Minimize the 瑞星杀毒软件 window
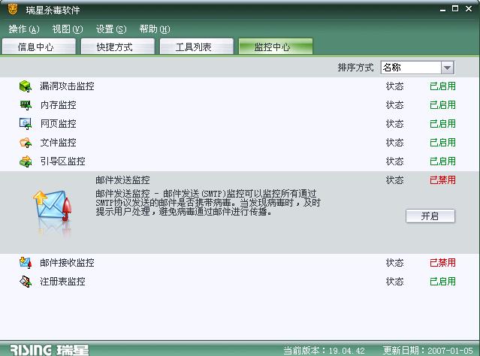This screenshot has width=480, height=356. pyautogui.click(x=442, y=9)
